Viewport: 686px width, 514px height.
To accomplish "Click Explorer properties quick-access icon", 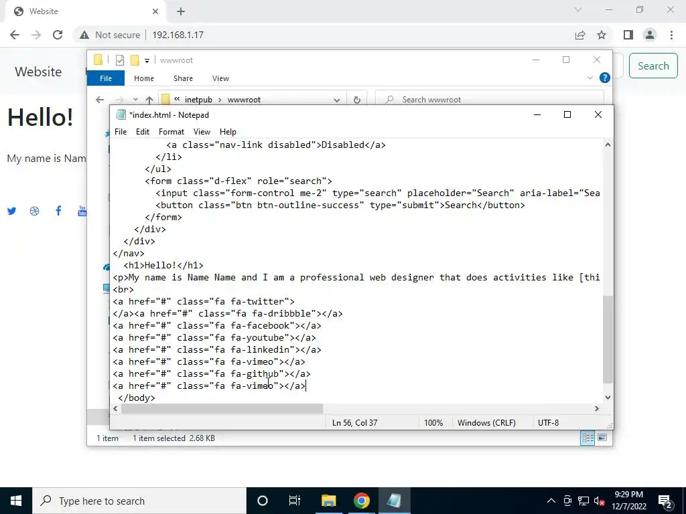I will click(x=120, y=60).
